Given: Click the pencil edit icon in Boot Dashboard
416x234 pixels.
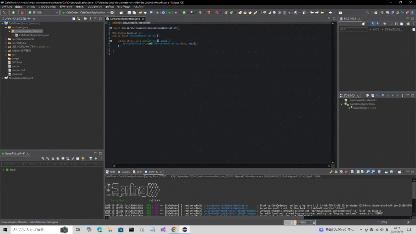Looking at the screenshot, I should click(73, 159).
